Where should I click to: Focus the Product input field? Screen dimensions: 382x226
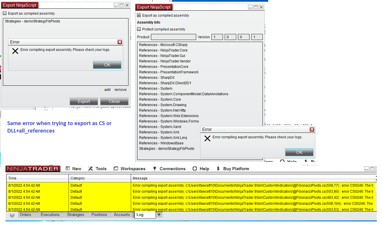[173, 37]
